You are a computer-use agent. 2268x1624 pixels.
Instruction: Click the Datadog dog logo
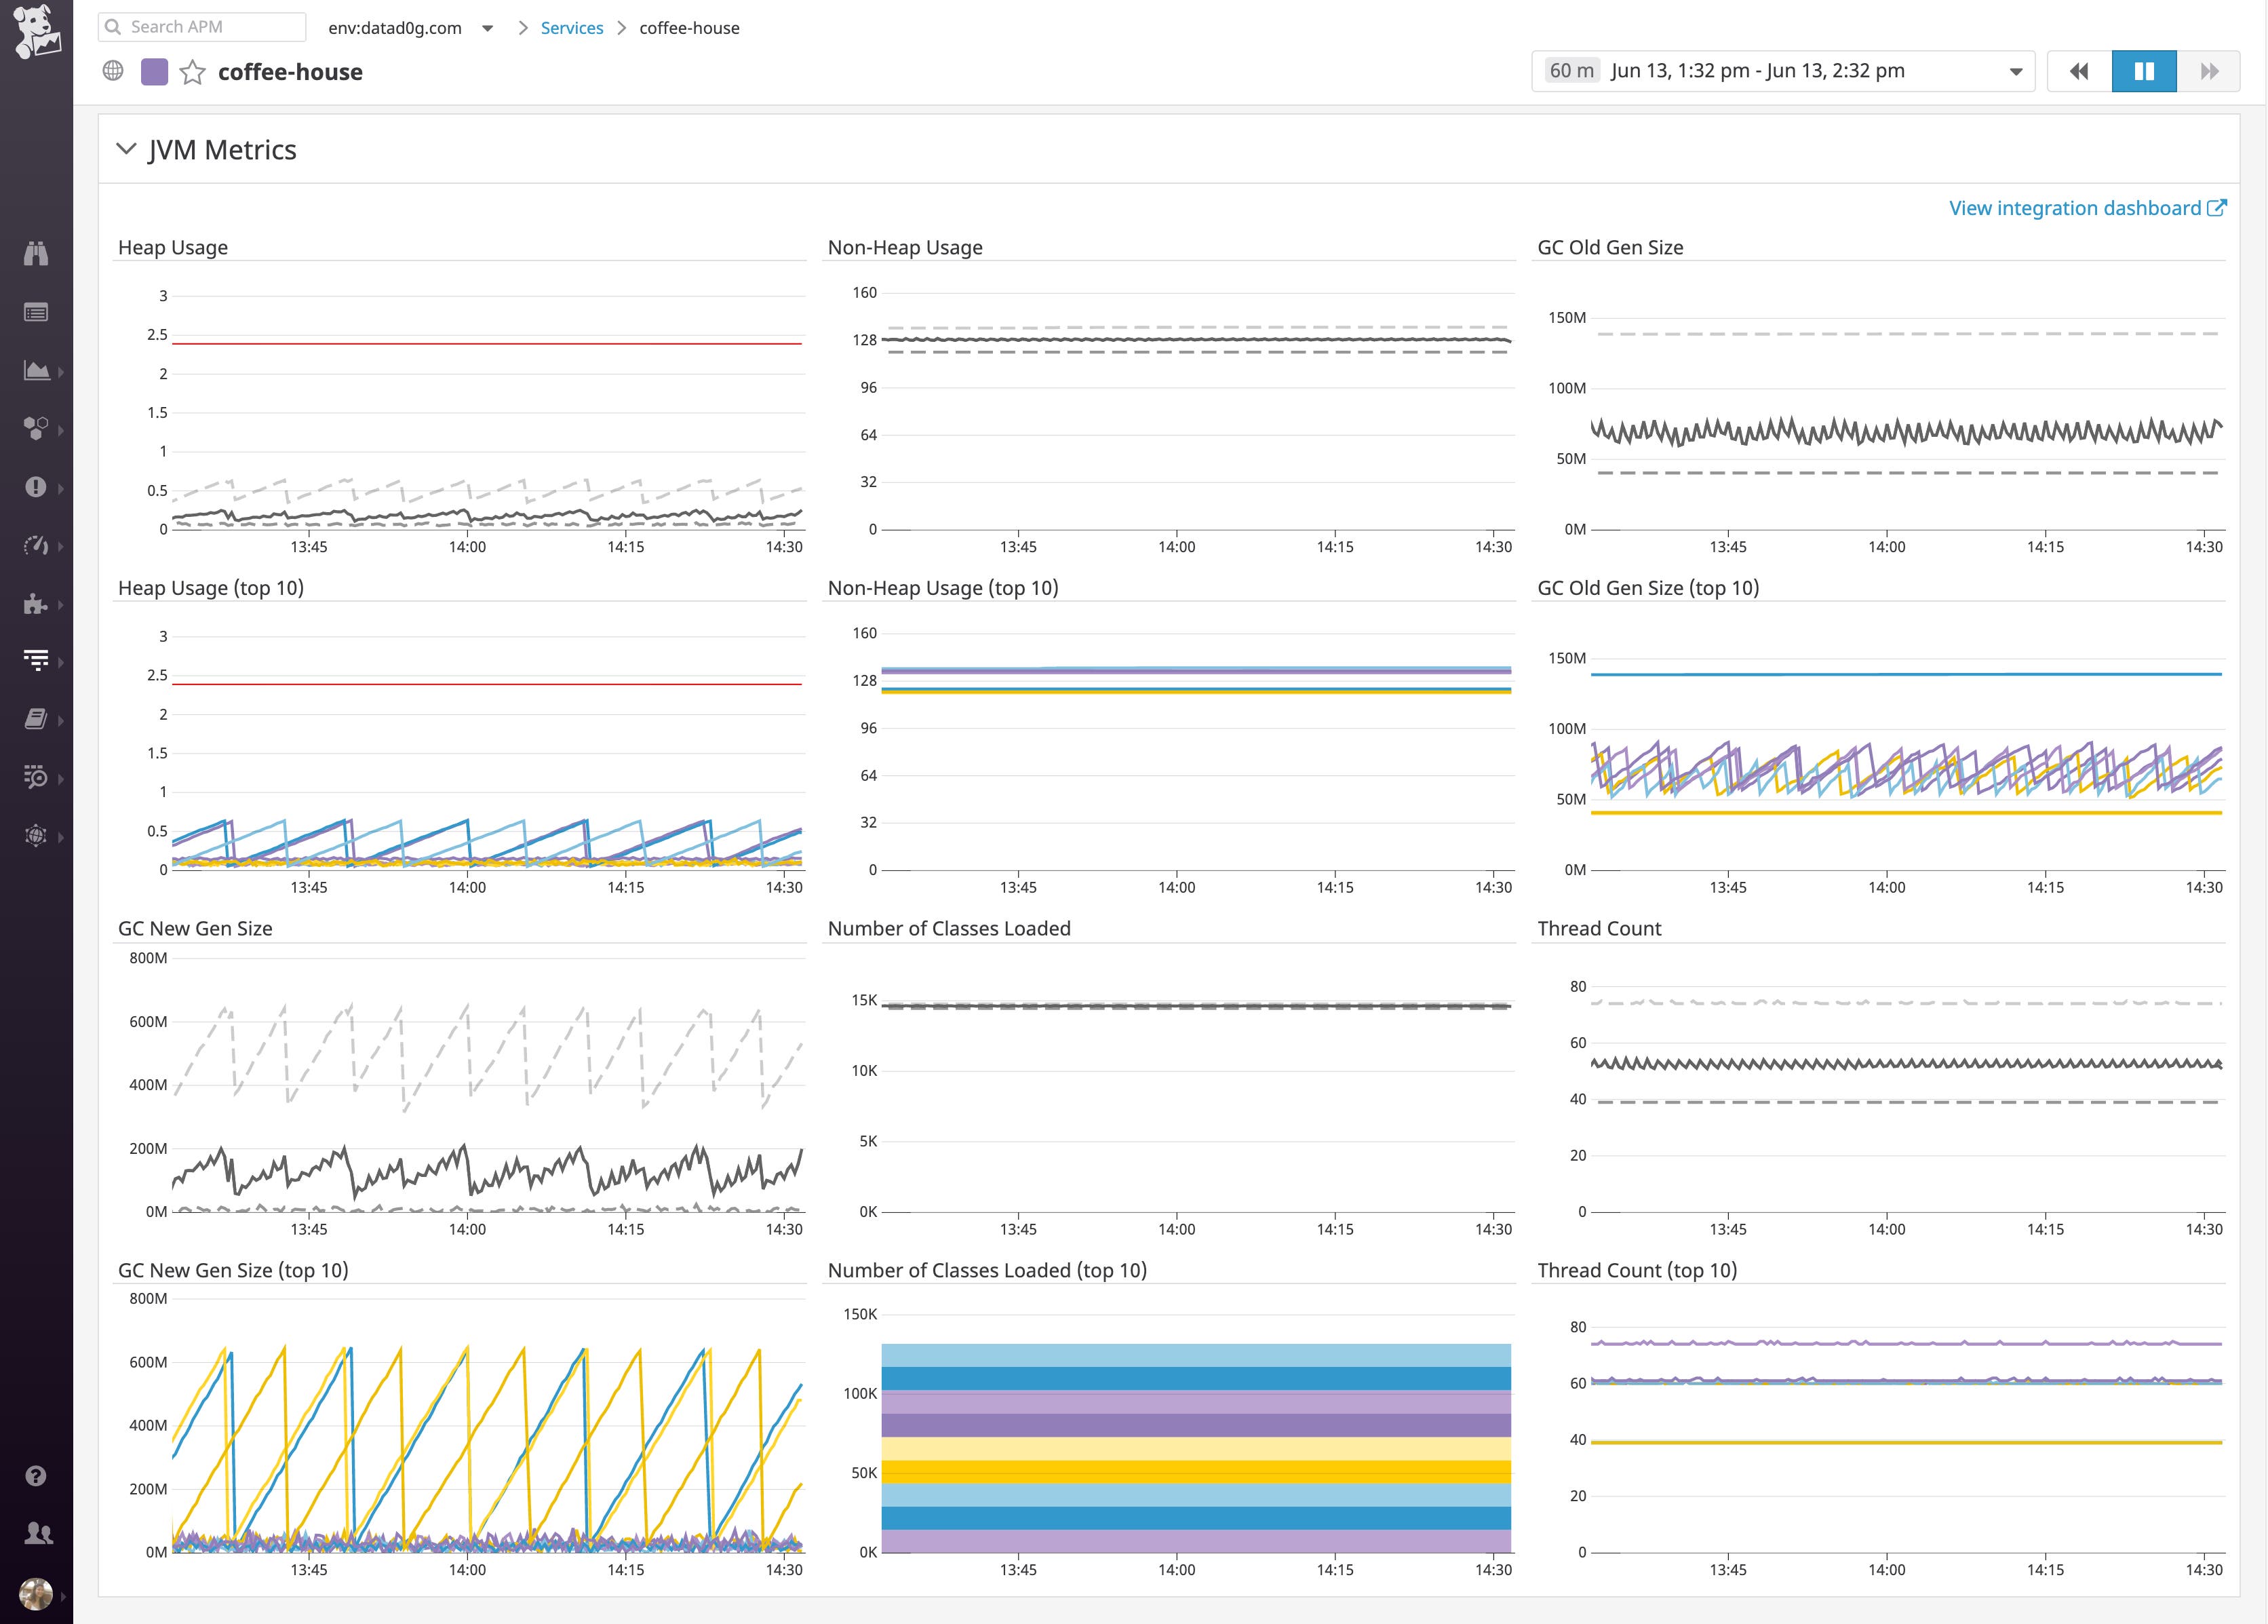37,30
